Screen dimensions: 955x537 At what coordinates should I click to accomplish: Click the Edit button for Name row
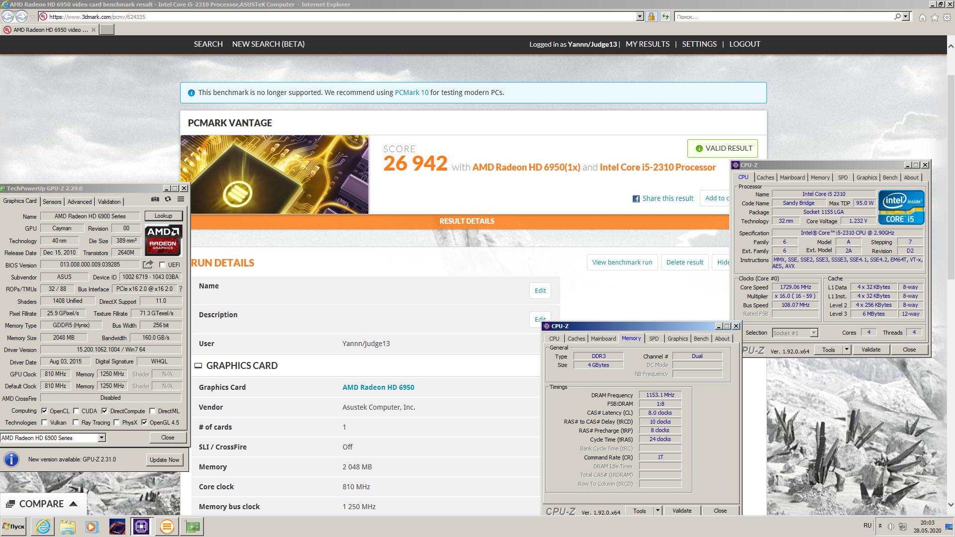(x=540, y=291)
